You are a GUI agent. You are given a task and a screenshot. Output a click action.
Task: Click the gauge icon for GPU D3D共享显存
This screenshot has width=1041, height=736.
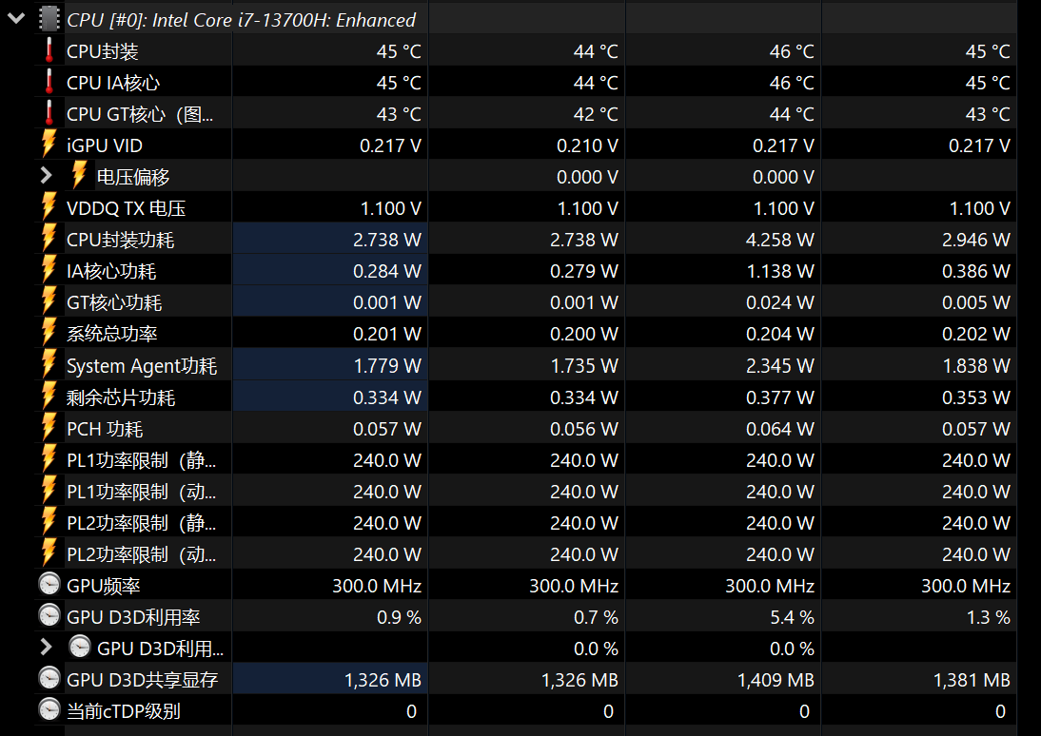pos(49,679)
